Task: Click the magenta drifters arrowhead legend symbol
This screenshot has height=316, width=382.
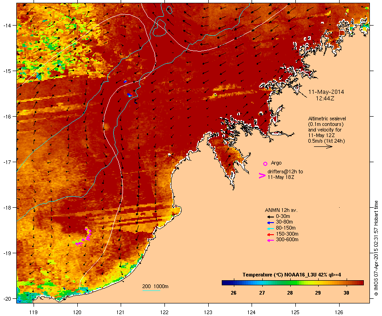Action: [x=262, y=176]
